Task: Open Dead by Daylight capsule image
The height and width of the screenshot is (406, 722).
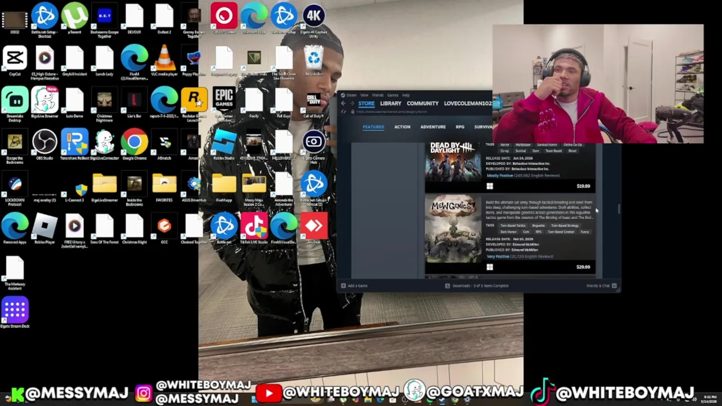Action: pyautogui.click(x=453, y=161)
